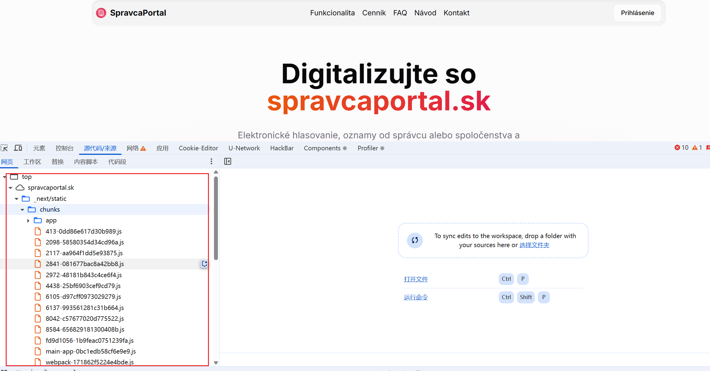Open the Návod nav link
Screen dimensions: 710x371
coord(425,13)
